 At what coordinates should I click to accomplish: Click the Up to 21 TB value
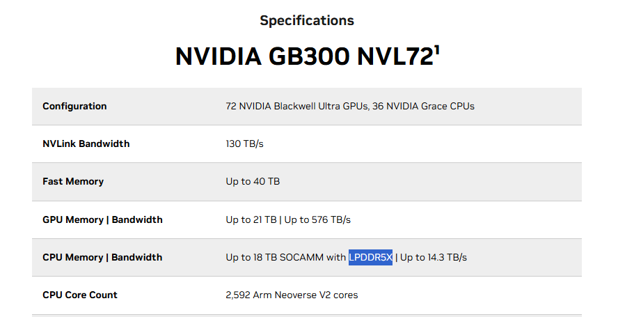(251, 220)
